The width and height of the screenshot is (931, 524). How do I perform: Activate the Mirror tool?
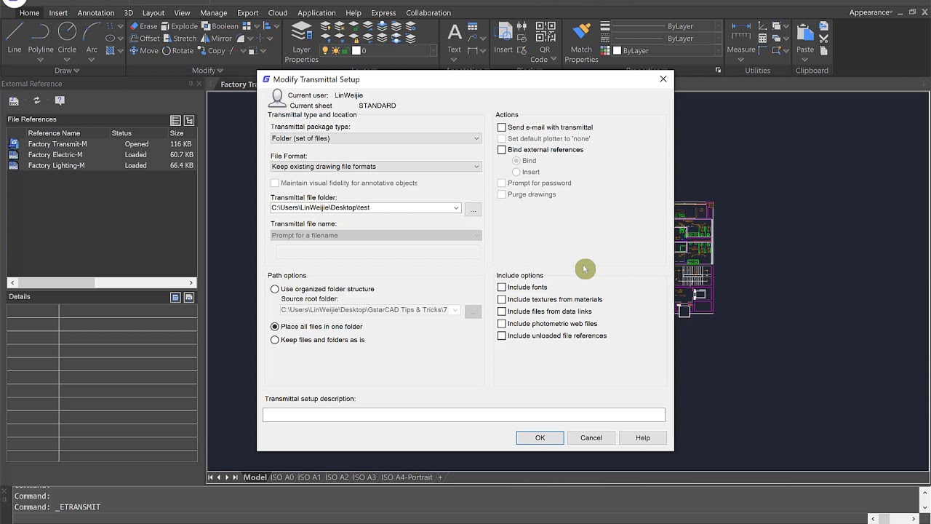coord(216,39)
